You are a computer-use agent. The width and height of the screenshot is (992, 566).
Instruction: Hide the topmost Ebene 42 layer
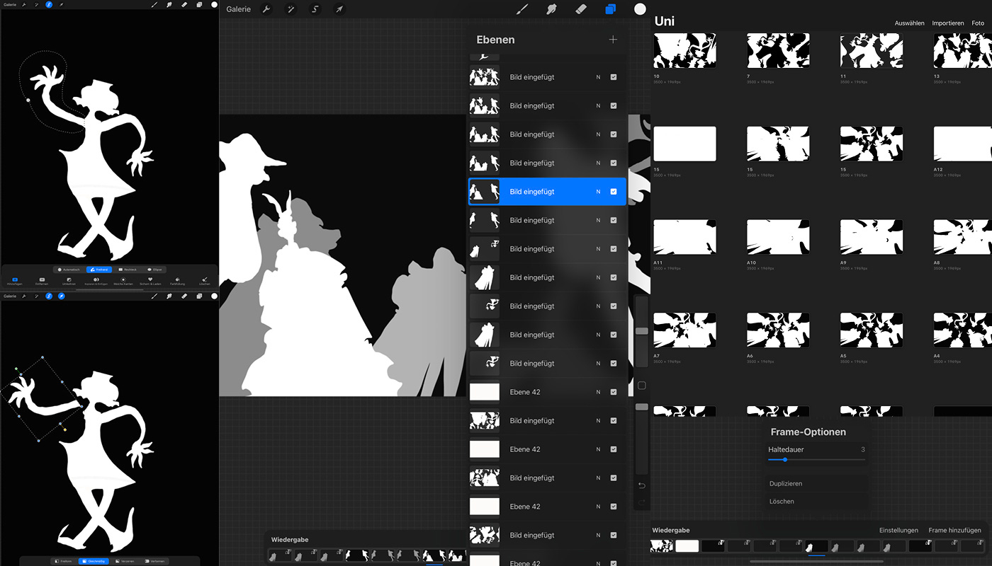pos(614,392)
